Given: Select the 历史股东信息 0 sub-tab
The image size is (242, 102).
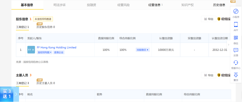Looking at the screenshot, I should [x=46, y=27].
